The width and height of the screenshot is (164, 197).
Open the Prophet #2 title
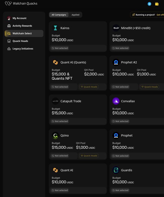(129, 62)
